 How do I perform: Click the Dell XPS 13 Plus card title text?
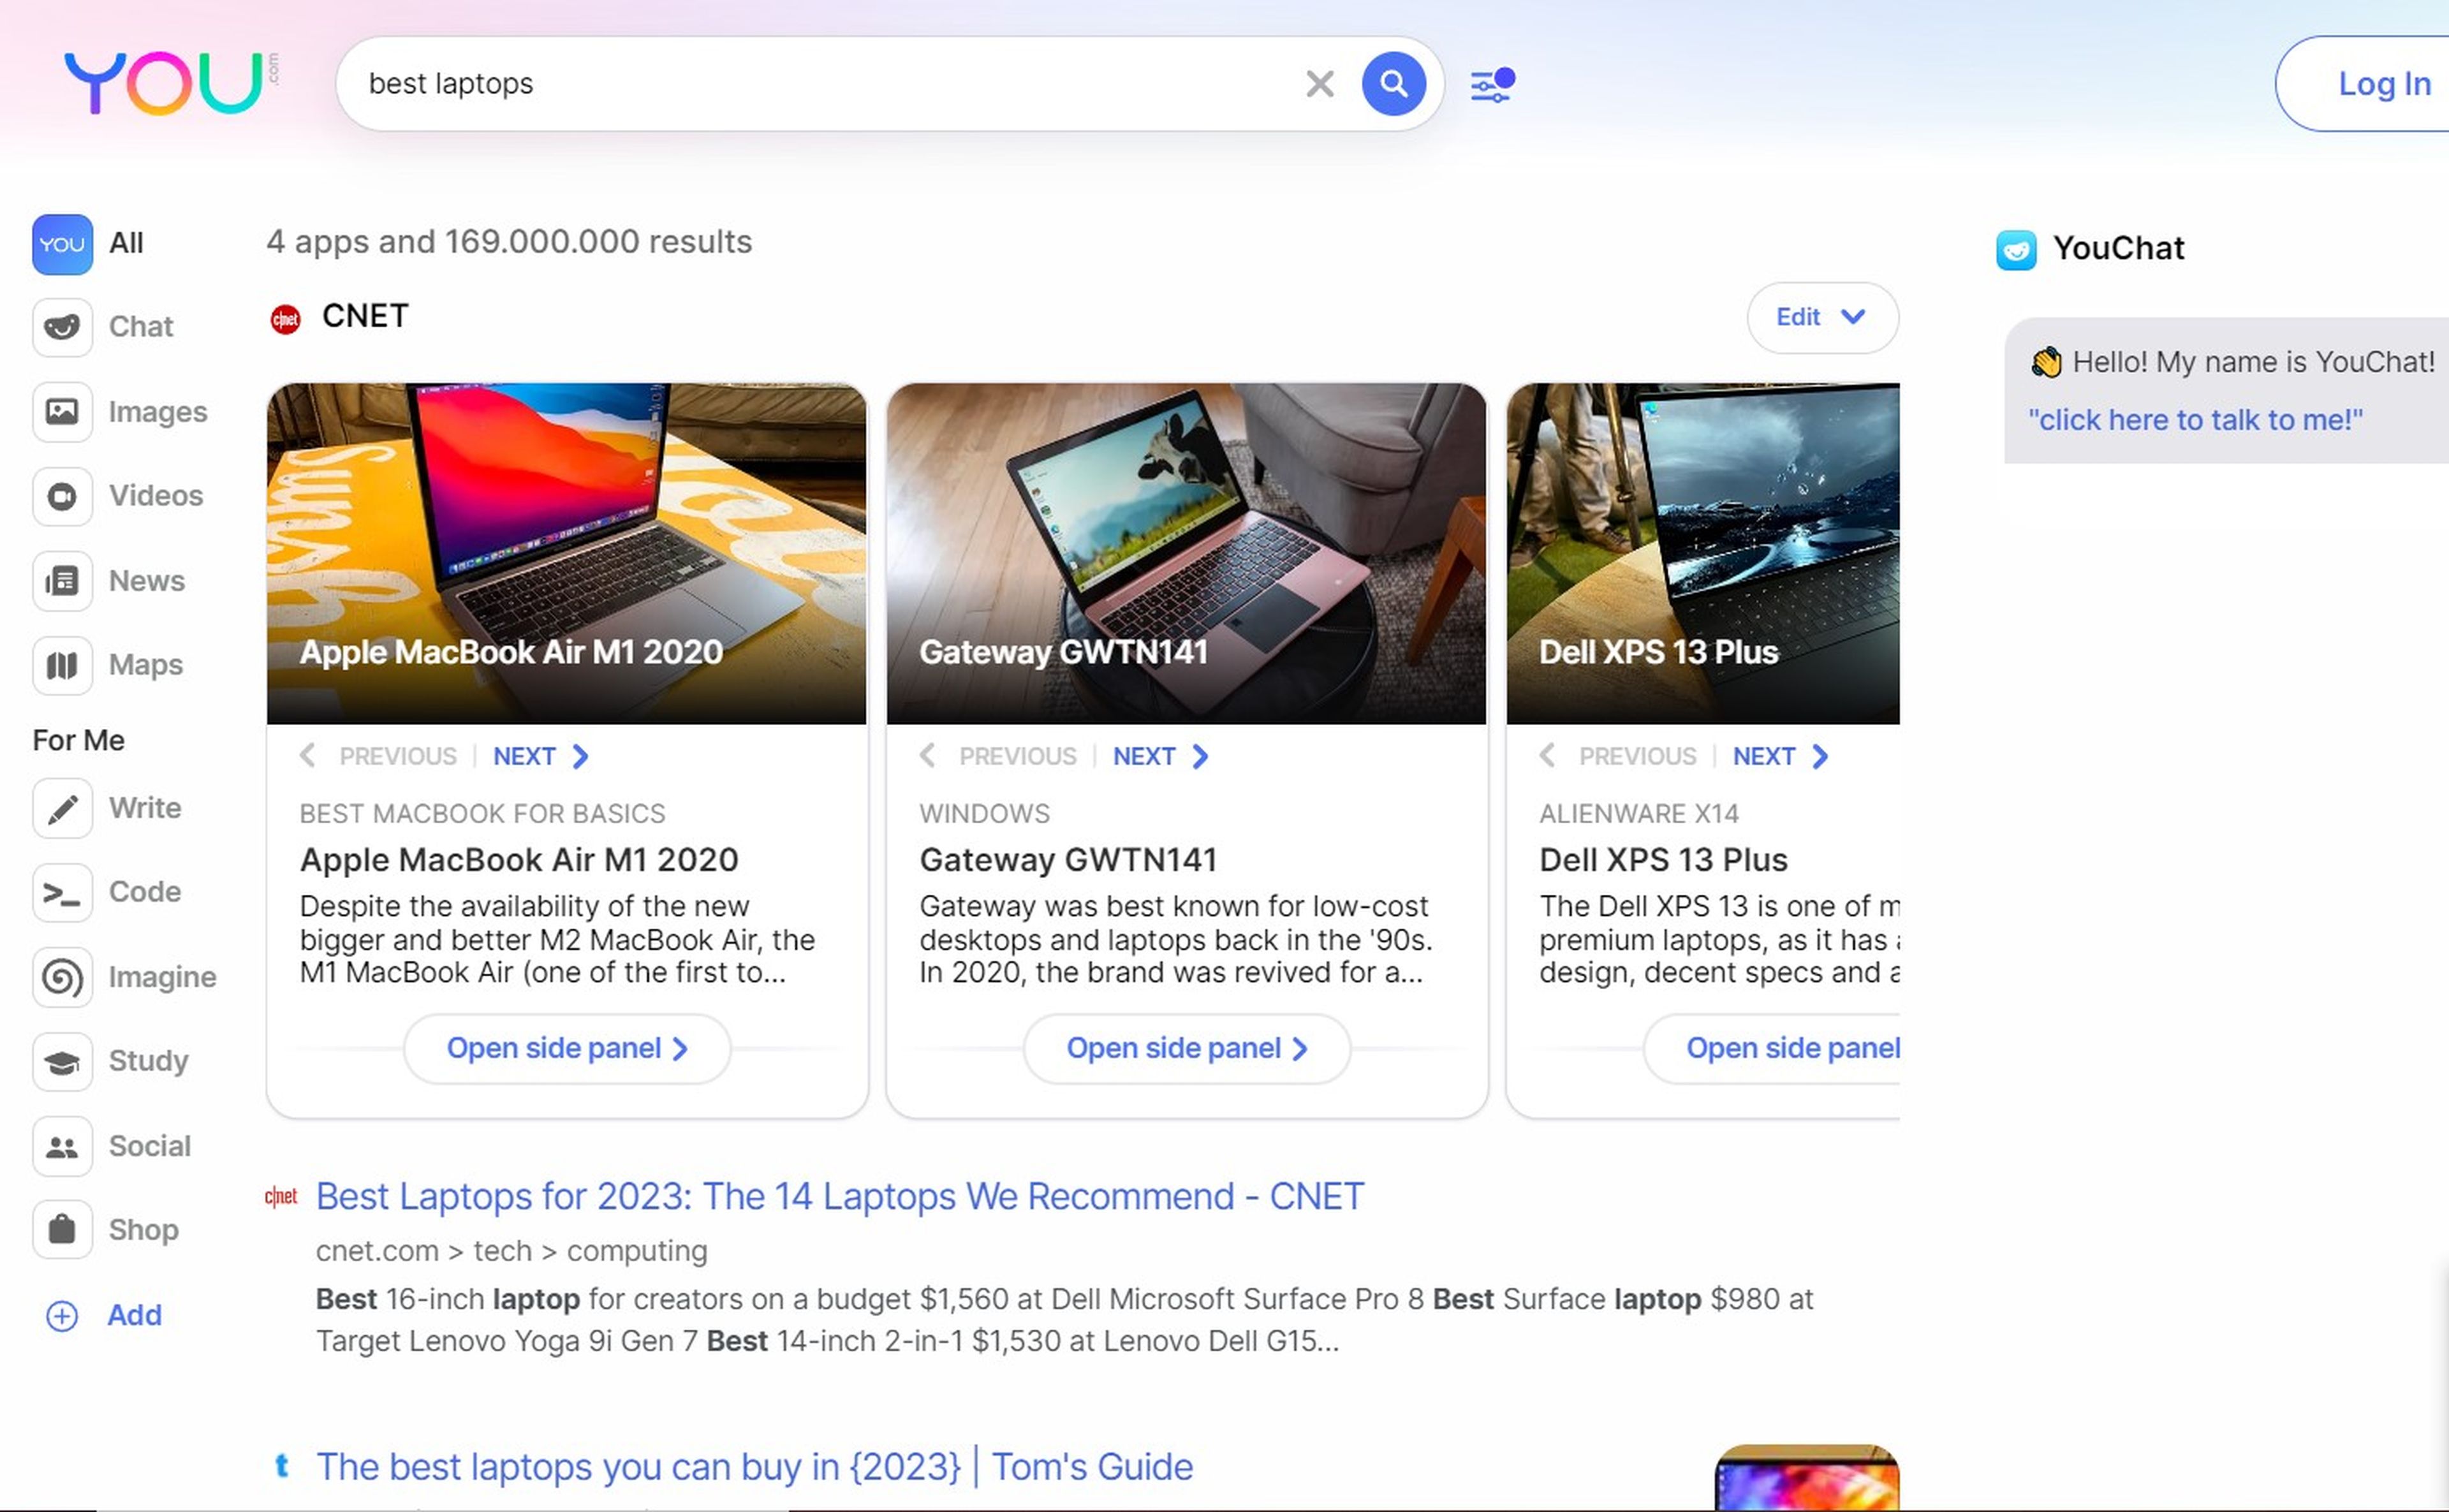tap(1663, 860)
